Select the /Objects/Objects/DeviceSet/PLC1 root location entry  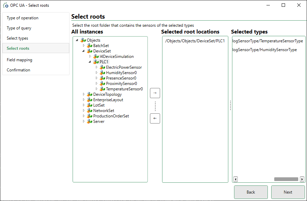coord(195,41)
